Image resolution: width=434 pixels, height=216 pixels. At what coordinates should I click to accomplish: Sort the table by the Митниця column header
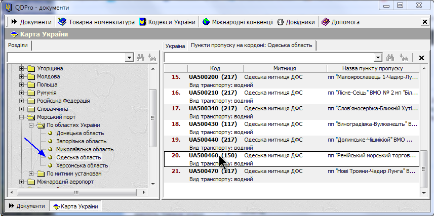tap(285, 68)
